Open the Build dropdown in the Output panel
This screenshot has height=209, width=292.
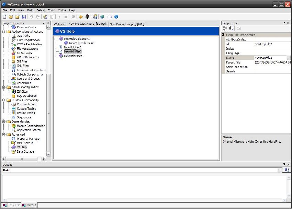click(x=280, y=170)
